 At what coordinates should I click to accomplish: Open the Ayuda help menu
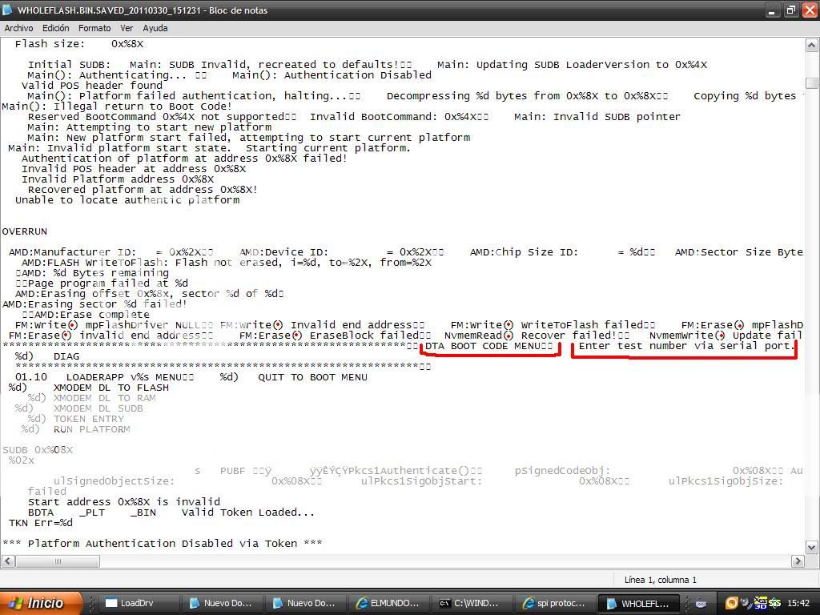tap(155, 28)
